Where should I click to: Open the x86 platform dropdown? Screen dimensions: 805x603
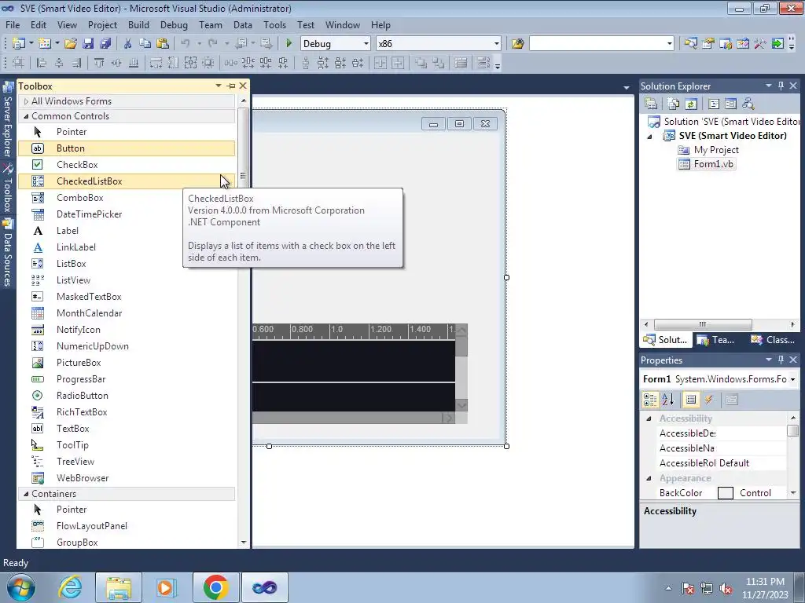point(497,44)
